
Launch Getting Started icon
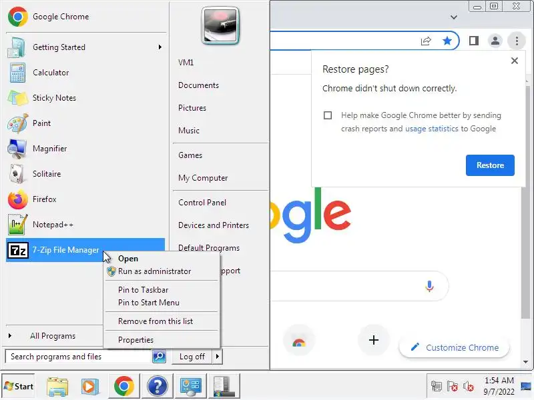coord(16,47)
